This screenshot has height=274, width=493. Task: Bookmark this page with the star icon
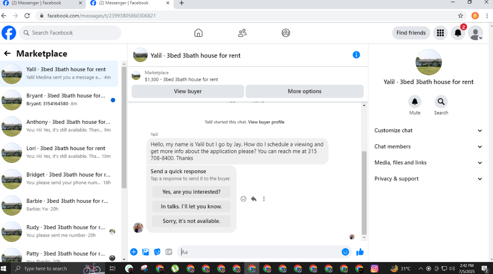[461, 15]
